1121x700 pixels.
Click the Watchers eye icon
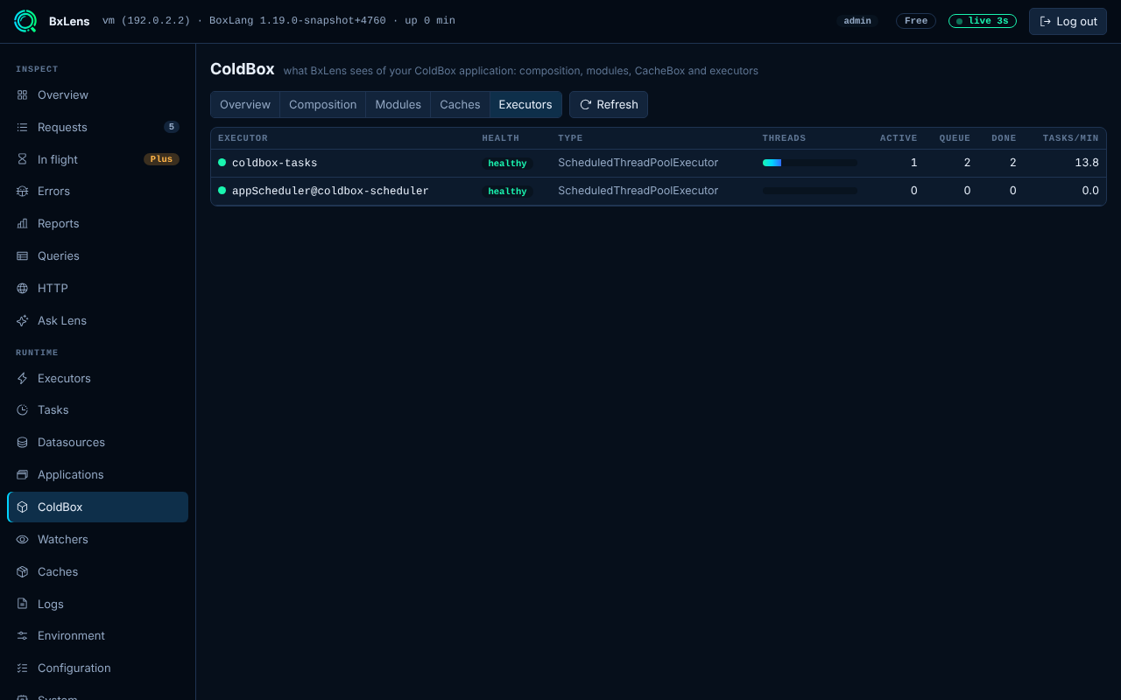tap(23, 539)
